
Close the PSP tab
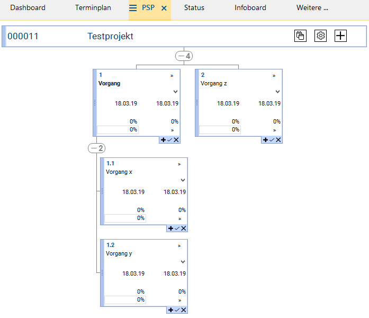[x=164, y=8]
